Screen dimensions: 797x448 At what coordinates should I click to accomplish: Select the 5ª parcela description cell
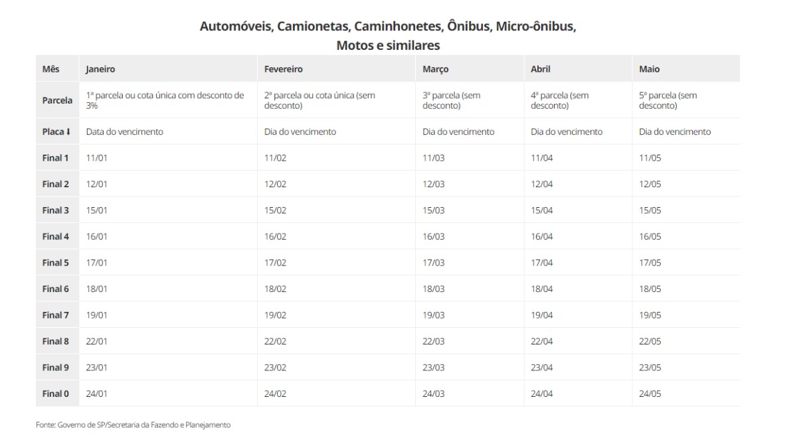tap(667, 100)
